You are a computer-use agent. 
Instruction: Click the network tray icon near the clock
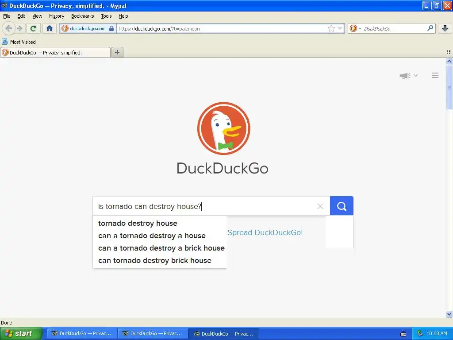coord(420,333)
